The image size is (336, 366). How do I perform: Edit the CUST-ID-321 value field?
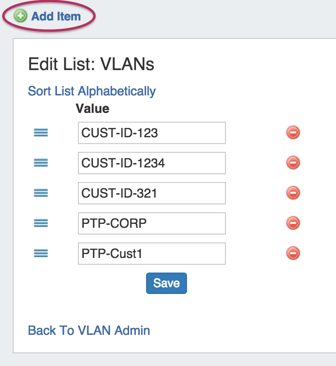151,193
